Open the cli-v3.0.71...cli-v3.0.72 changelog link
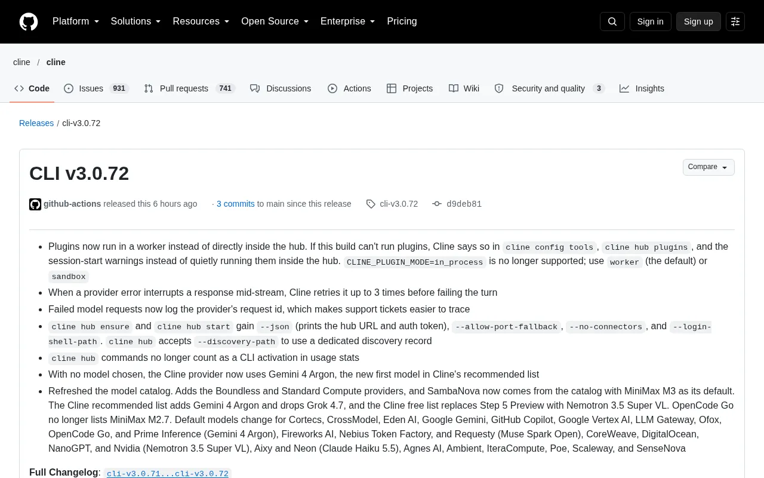The width and height of the screenshot is (764, 478). click(x=168, y=473)
